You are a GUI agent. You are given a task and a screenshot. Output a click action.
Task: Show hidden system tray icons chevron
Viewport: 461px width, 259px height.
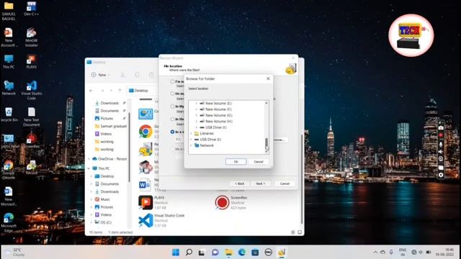[x=375, y=253]
